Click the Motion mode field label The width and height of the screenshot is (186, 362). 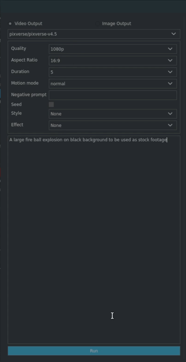(25, 83)
